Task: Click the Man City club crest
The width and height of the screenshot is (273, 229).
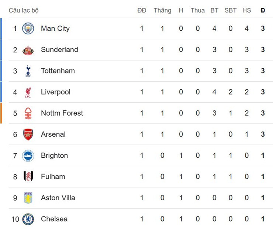Action: point(28,28)
